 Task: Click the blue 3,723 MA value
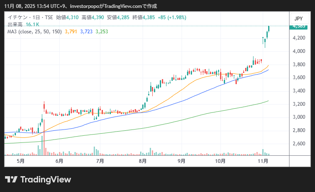tap(86, 32)
